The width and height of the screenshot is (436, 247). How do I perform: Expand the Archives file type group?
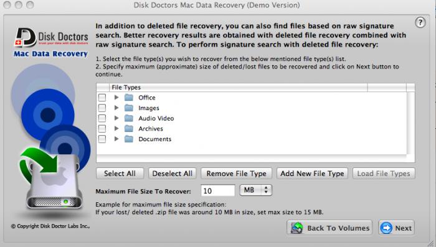116,128
